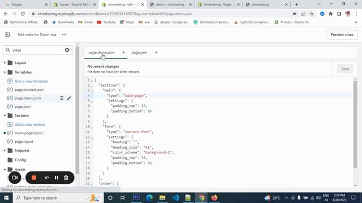Pause the screen recording
The image size is (362, 203).
[57, 178]
